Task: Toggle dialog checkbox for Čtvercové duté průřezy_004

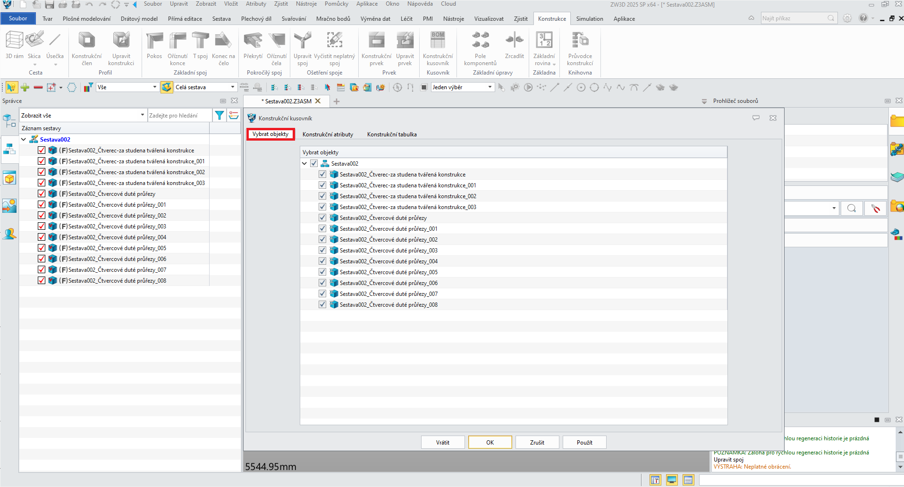Action: pyautogui.click(x=322, y=261)
